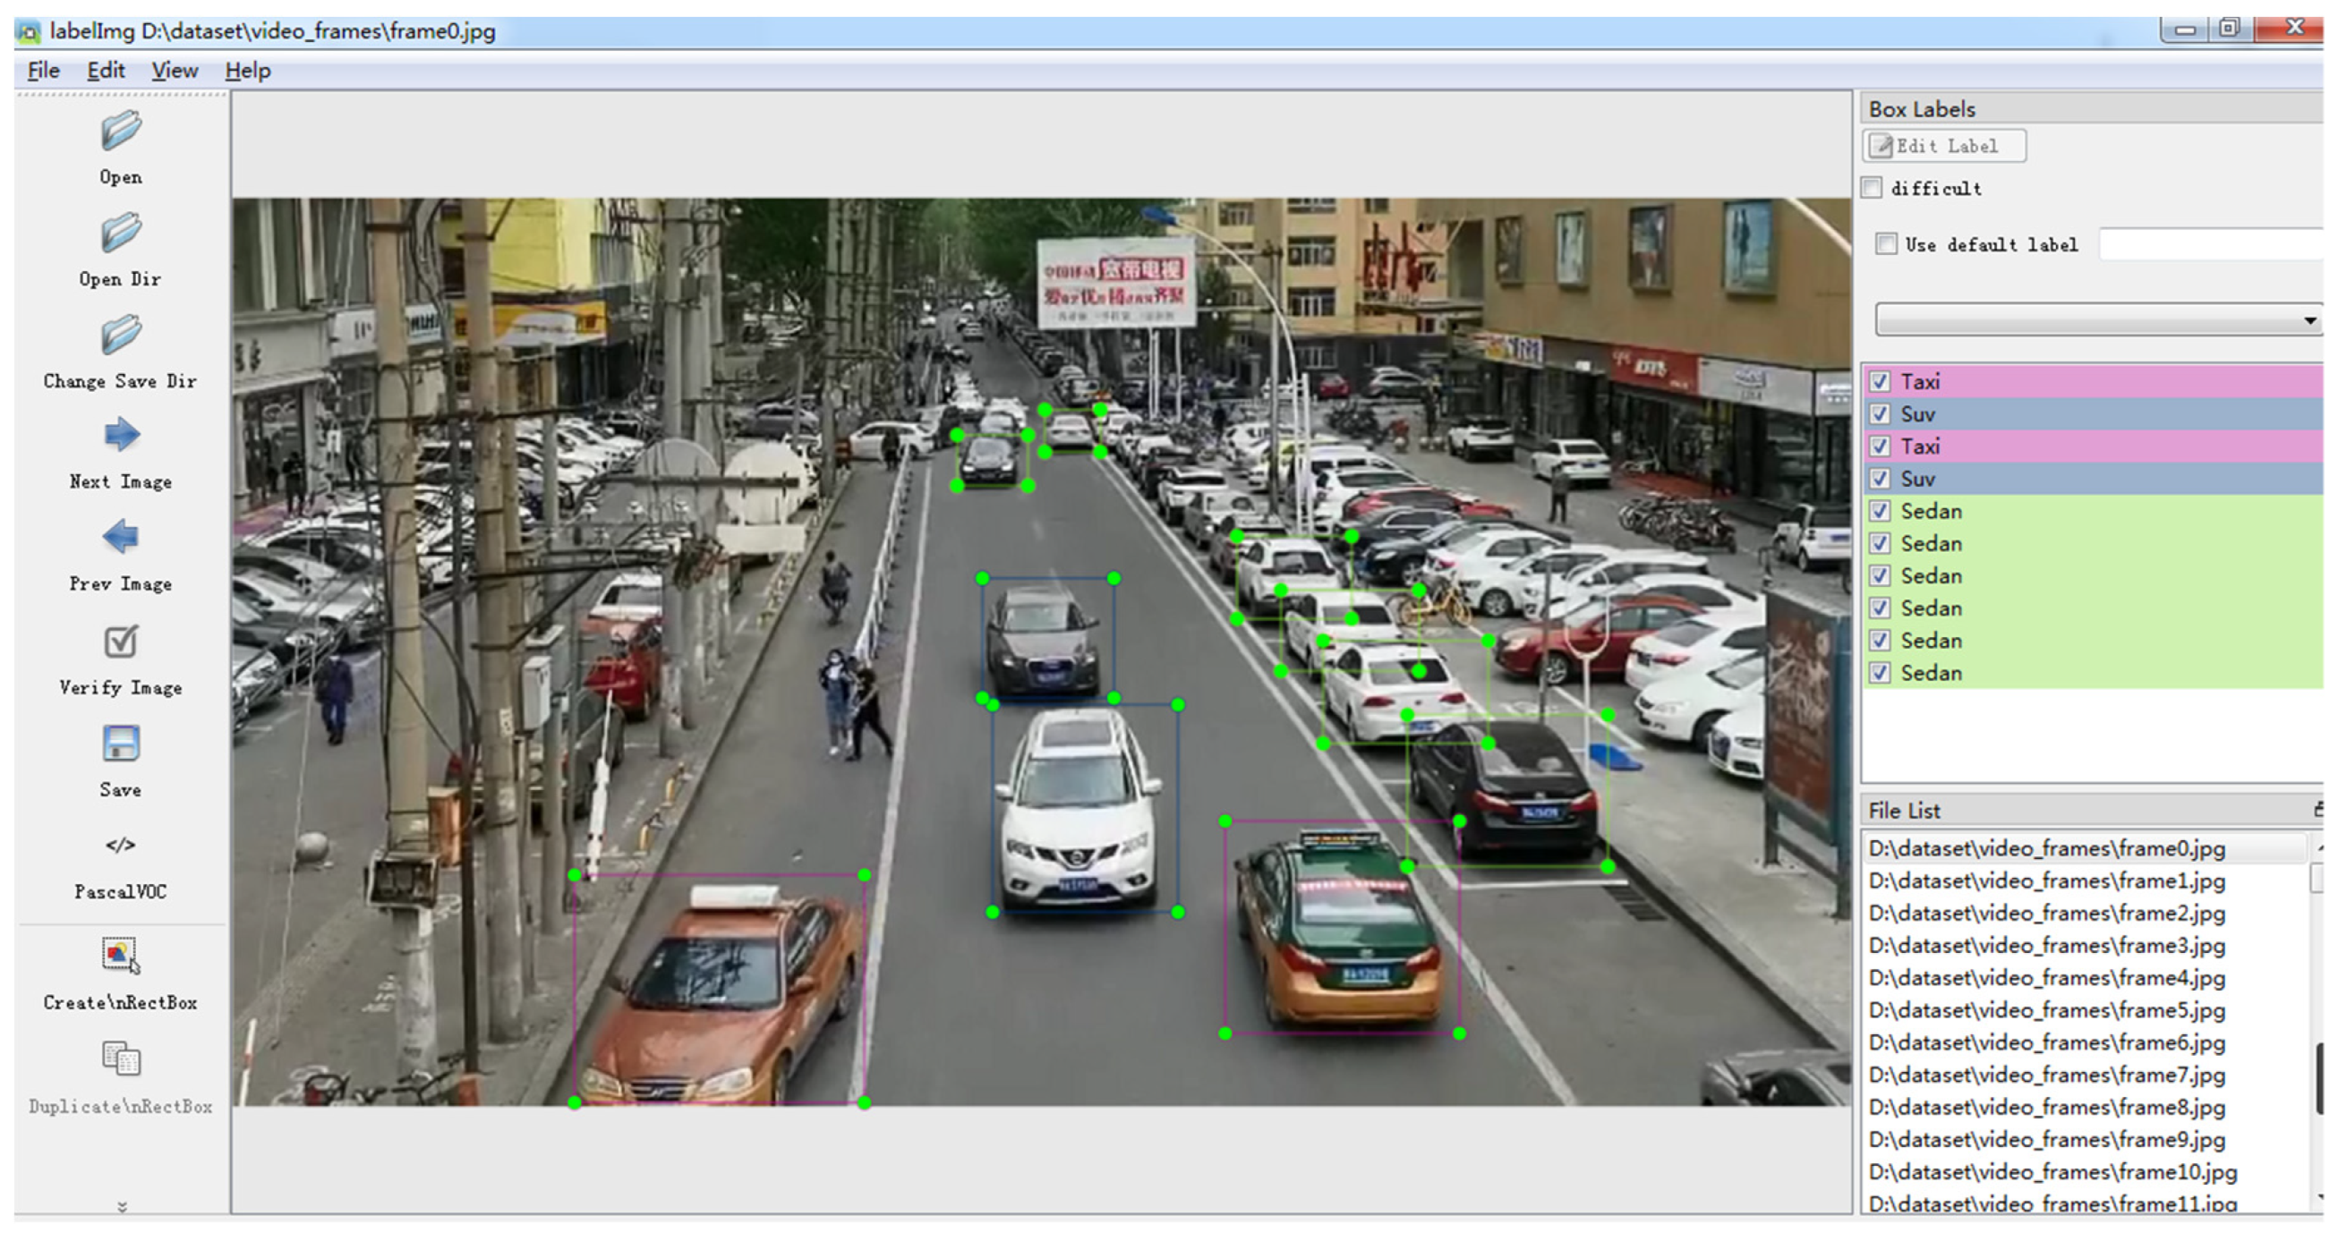Click the Verify Image checkmark icon
Image resolution: width=2338 pixels, height=1233 pixels.
click(x=121, y=642)
